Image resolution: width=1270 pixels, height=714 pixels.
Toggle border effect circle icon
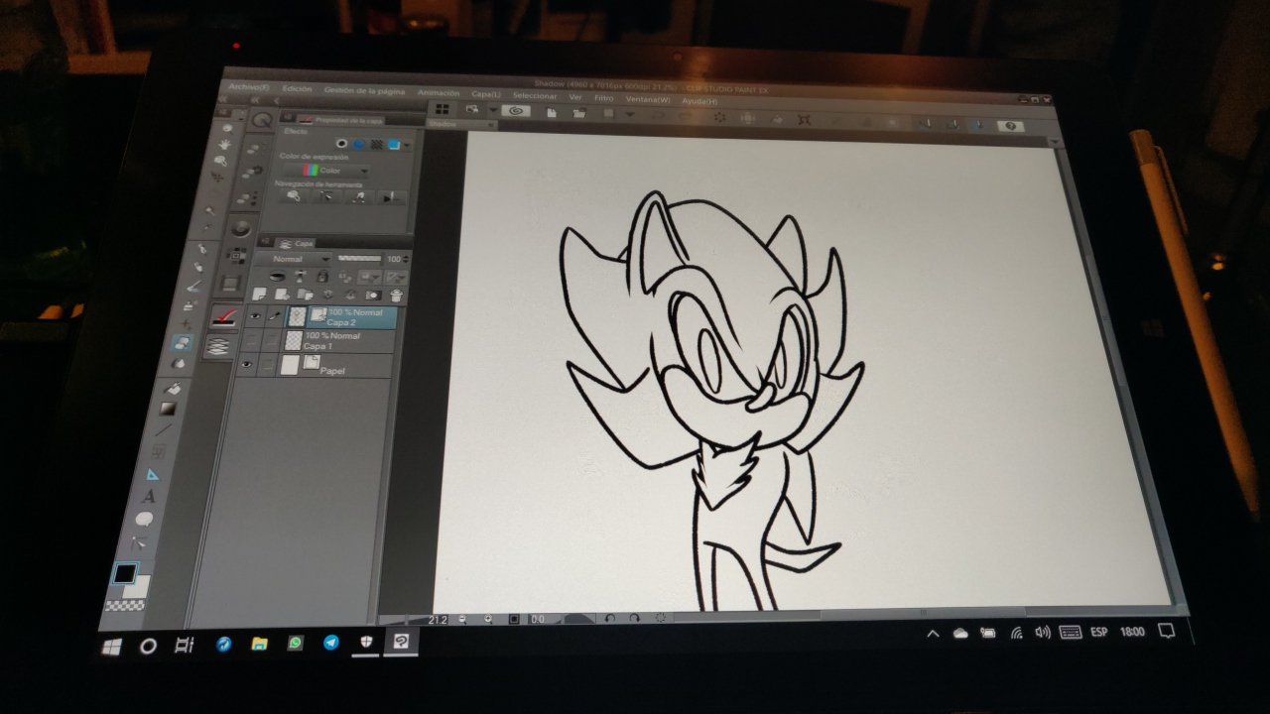[342, 143]
